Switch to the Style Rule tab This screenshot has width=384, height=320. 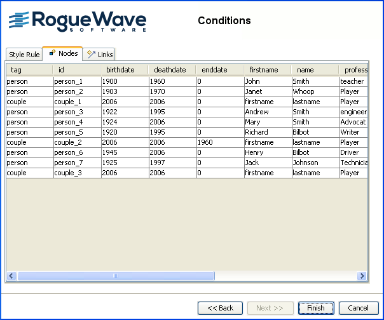(24, 55)
